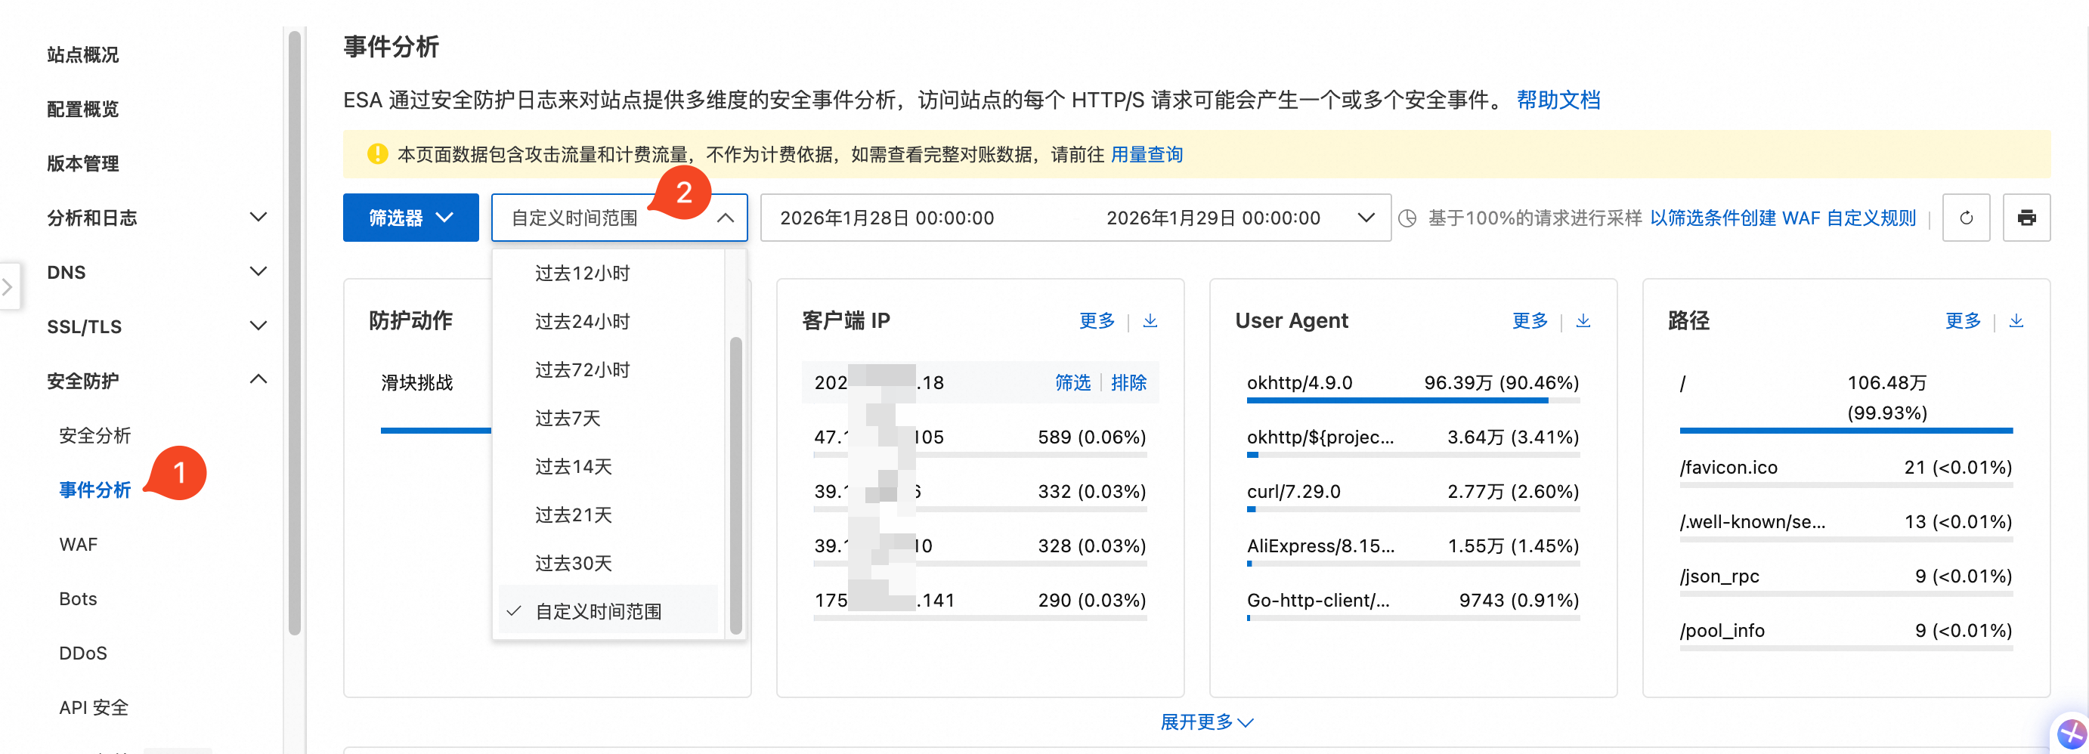Open the 用量查询 link

click(x=1147, y=154)
